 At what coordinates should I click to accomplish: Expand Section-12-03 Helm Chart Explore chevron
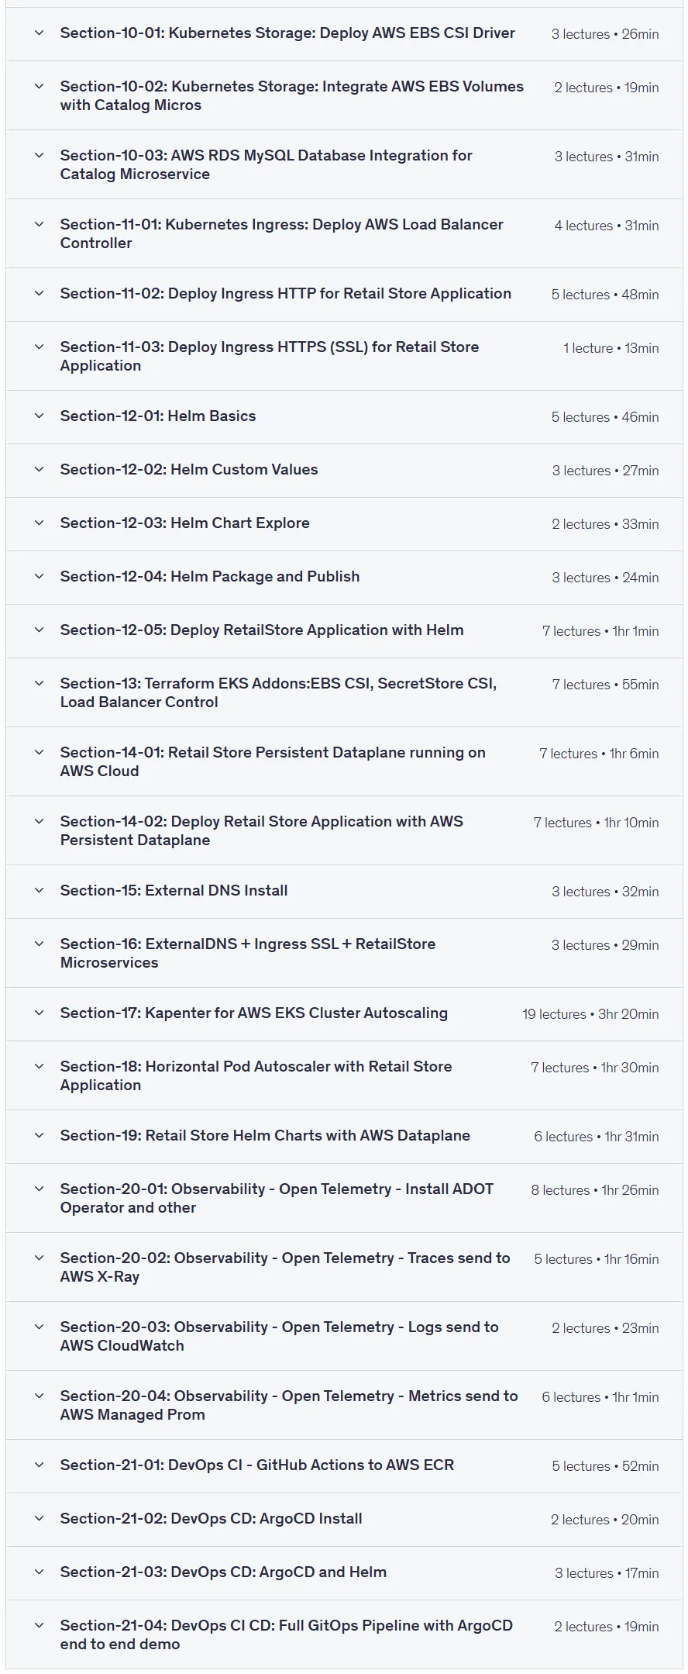click(39, 523)
